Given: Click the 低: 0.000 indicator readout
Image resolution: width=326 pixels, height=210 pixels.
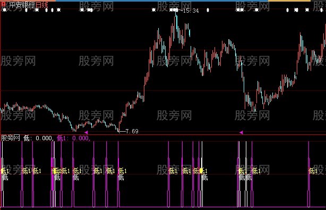Looking at the screenshot, I should (x=39, y=138).
